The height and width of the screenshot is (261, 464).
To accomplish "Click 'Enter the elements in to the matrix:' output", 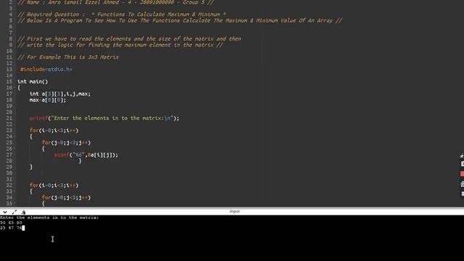I will (49, 217).
